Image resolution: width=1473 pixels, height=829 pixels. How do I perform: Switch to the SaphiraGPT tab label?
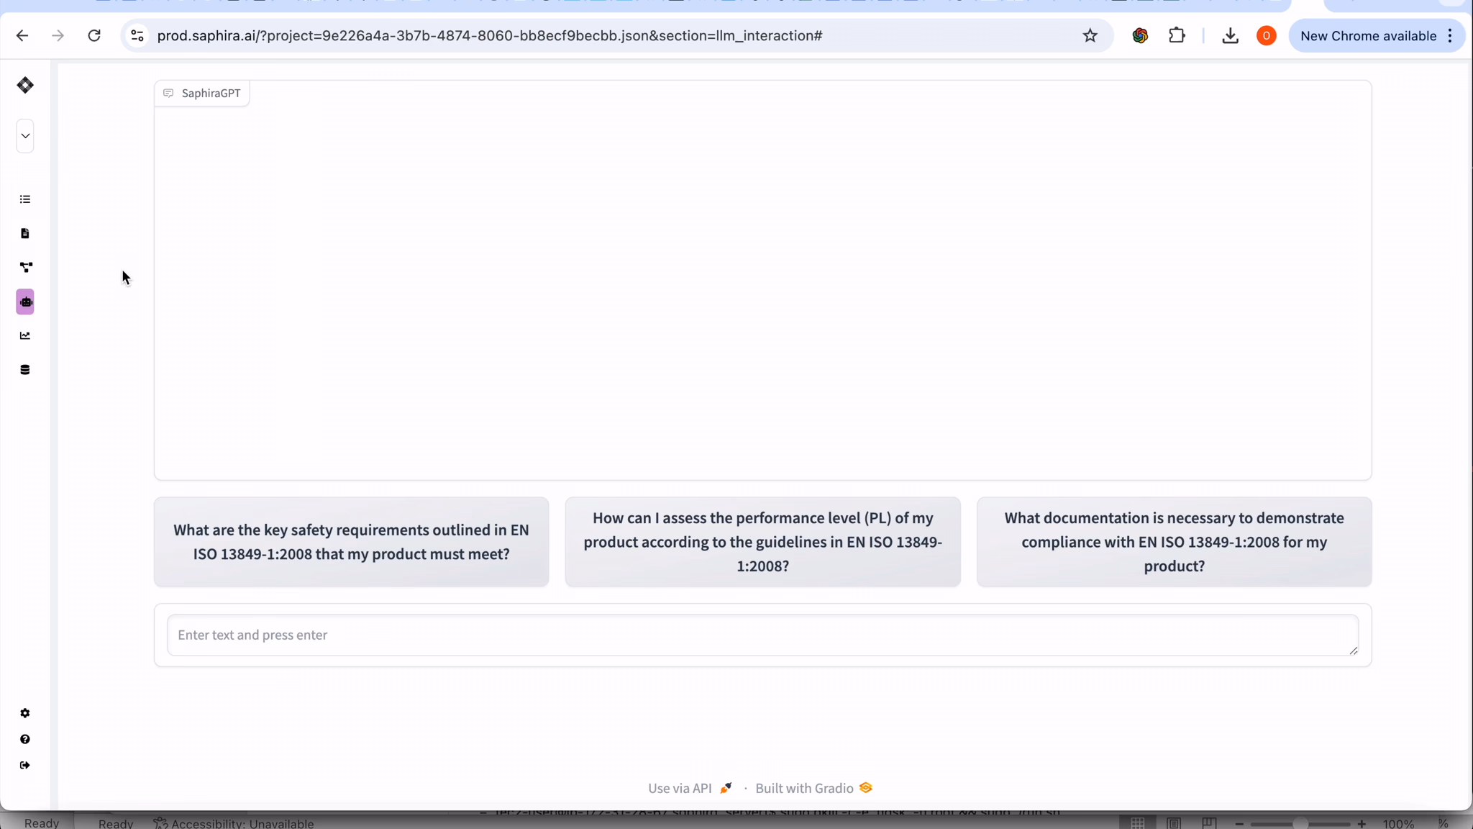(x=202, y=93)
